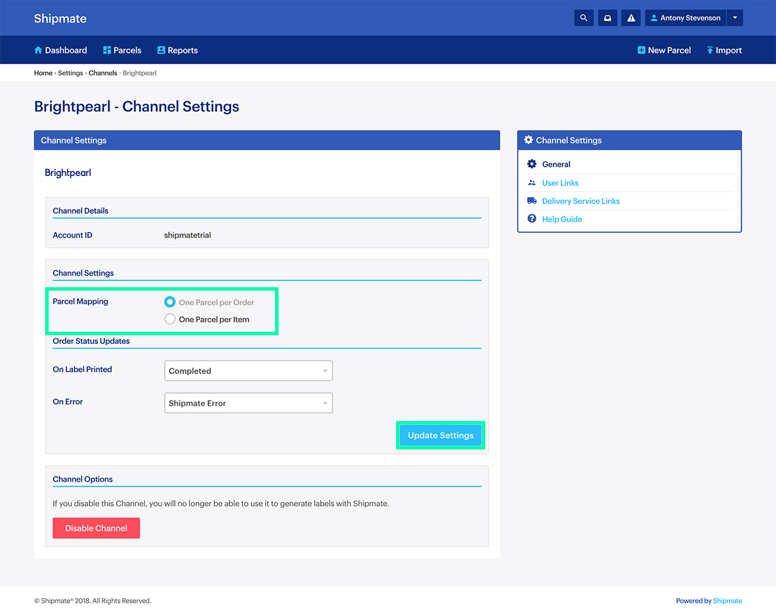
Task: Click the Help Guide question mark icon
Action: coord(532,219)
